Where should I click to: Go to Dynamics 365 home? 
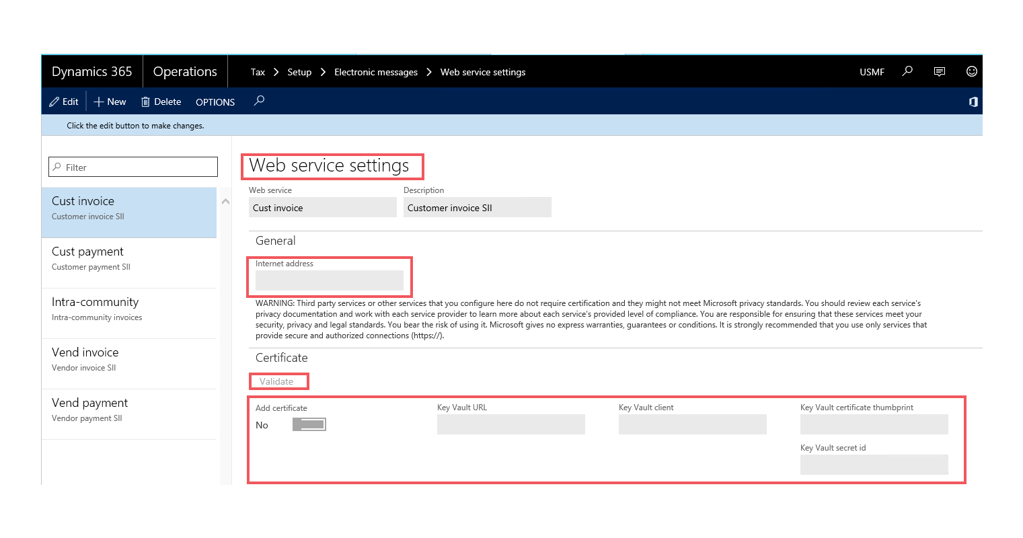point(92,71)
